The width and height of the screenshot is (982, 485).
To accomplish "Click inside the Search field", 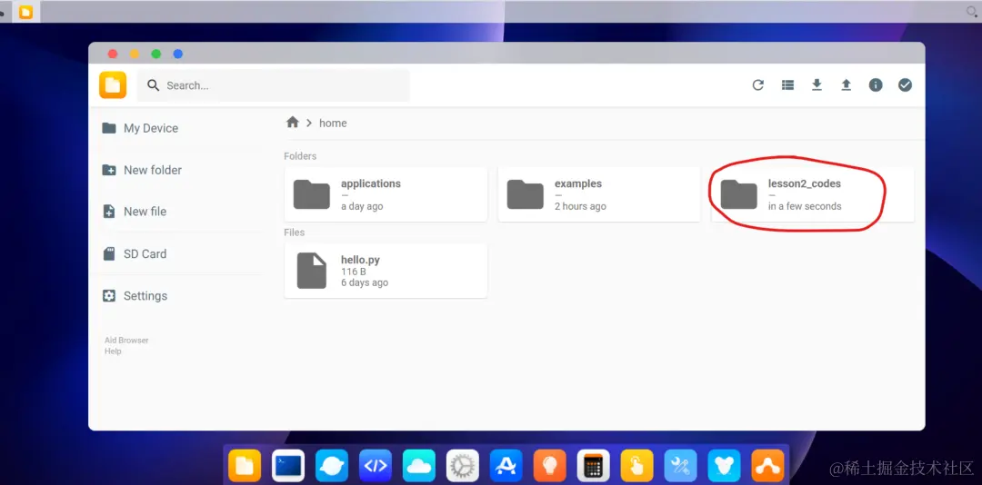I will (274, 85).
